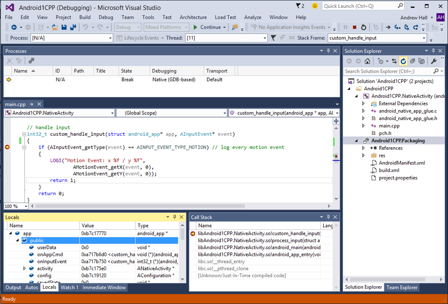
Task: Toggle auto hide pin on Locals panel
Action: [x=175, y=217]
